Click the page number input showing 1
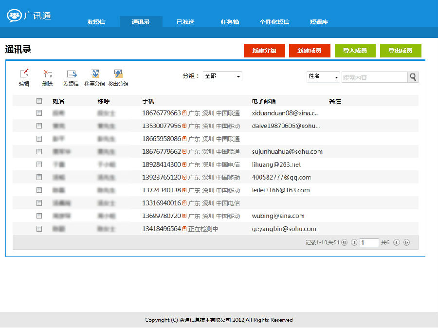 tap(369, 242)
